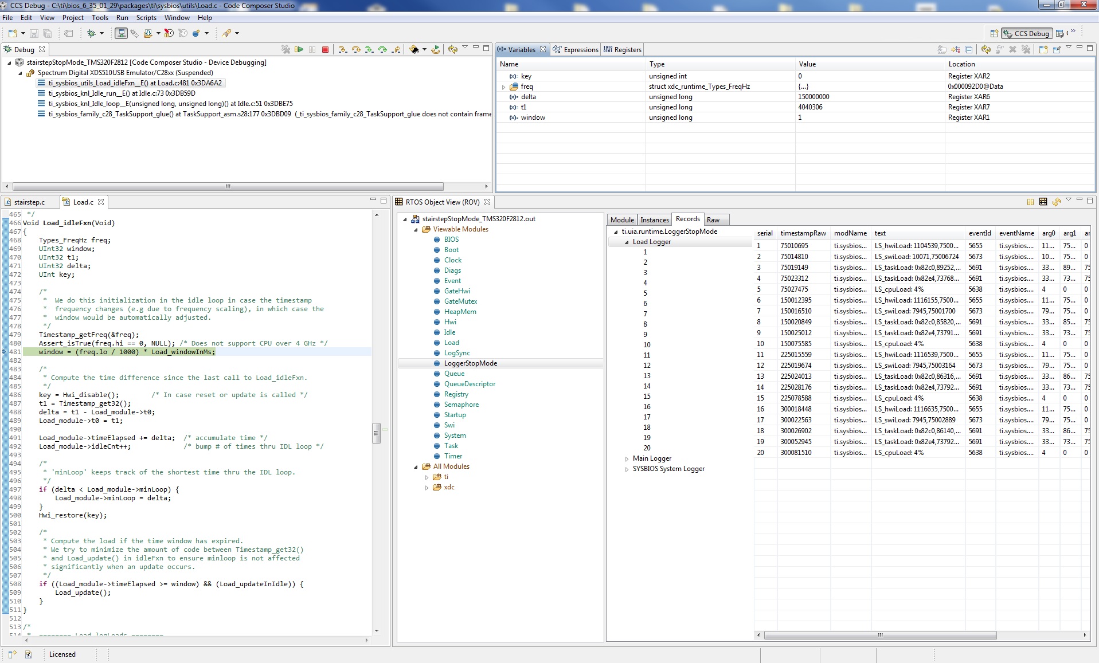Select the LoggerStopMode module in ROV tree
The width and height of the screenshot is (1099, 663).
coord(469,363)
